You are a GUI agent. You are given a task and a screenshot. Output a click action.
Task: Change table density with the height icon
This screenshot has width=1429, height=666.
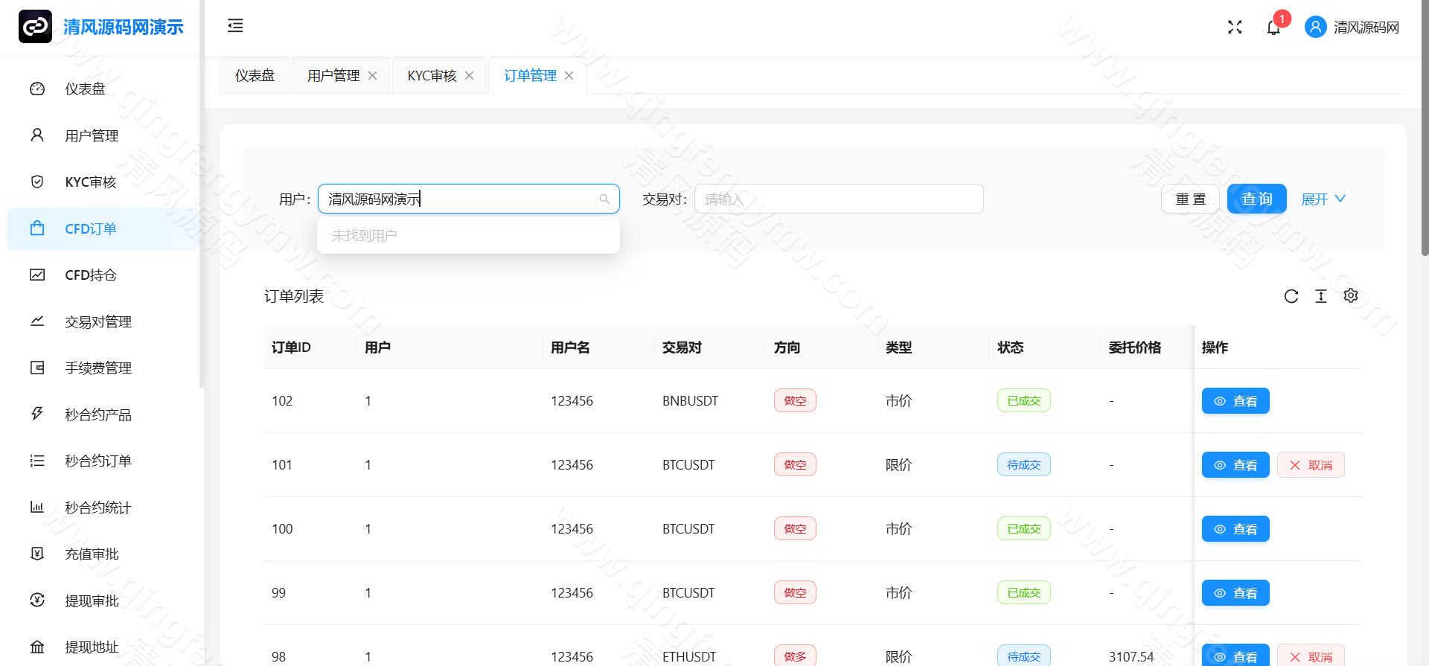[1321, 296]
